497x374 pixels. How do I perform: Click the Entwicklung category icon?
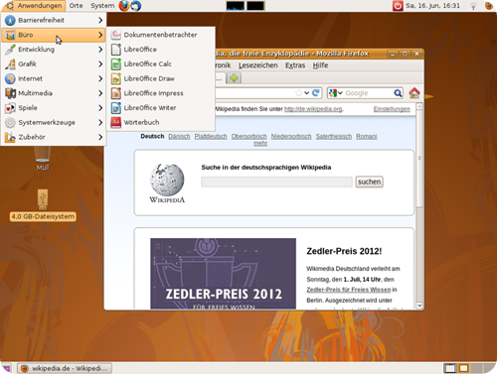click(10, 50)
